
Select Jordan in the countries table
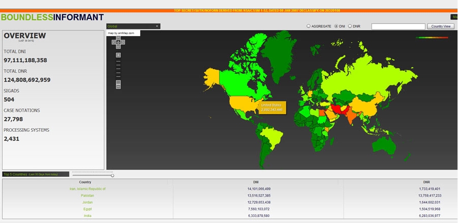pos(87,202)
